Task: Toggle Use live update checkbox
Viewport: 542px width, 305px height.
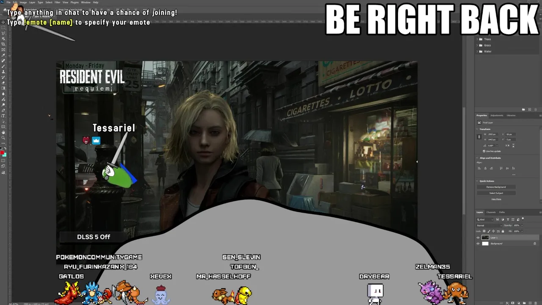Action: click(484, 151)
